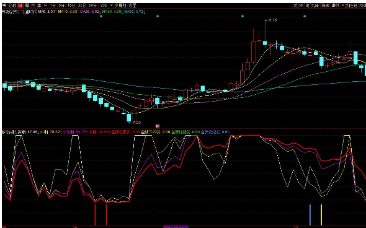
Task: Expand the dropdown arrow beside 事件
Action: tap(342, 6)
